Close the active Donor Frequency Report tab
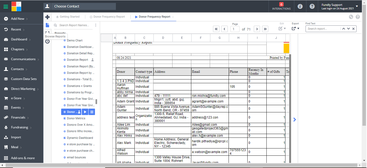367x168 pixels. click(x=173, y=17)
